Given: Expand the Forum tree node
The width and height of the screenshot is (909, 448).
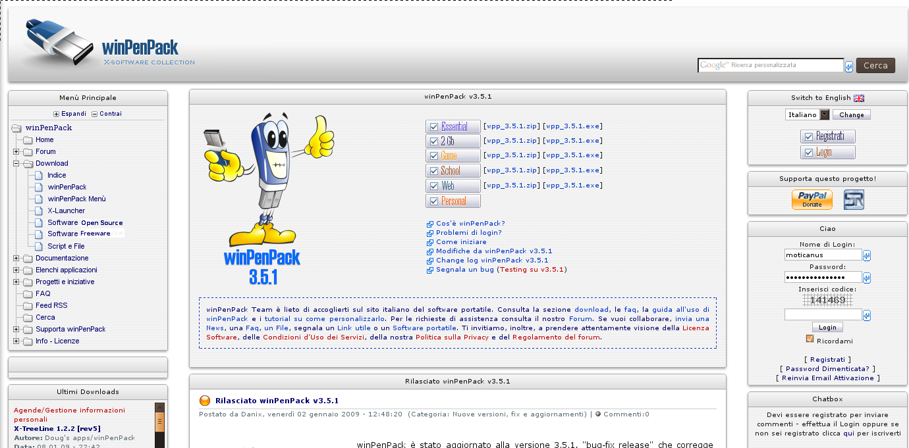Looking at the screenshot, I should [16, 152].
